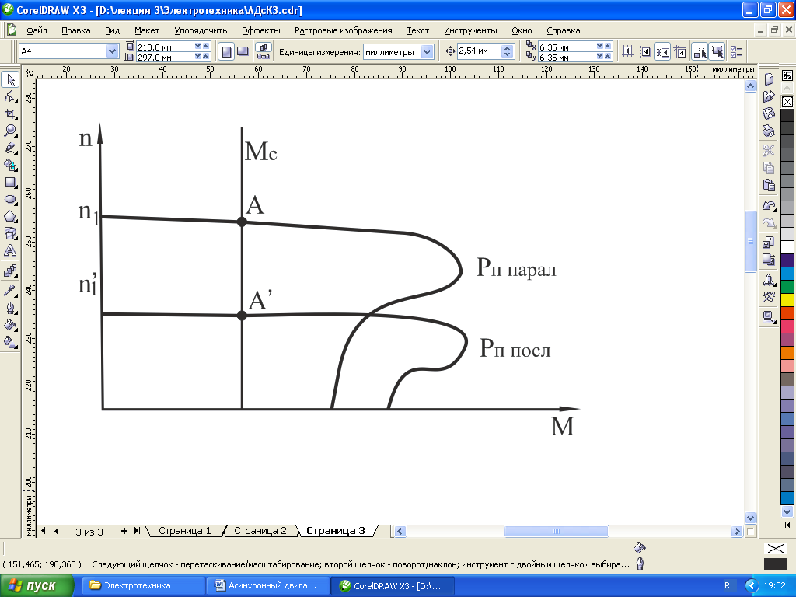
Task: Toggle landscape page orientation
Action: tap(243, 51)
